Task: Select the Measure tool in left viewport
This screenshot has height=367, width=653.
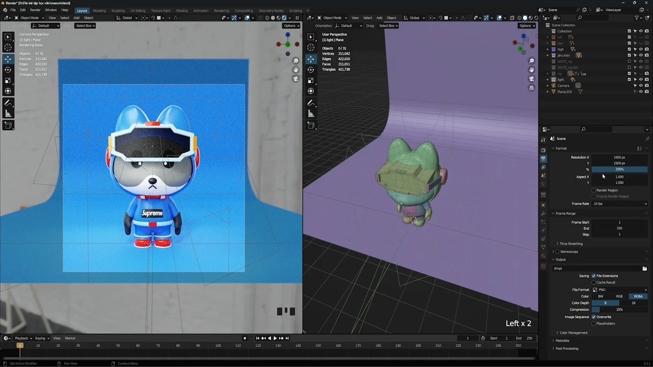Action: 8,114
